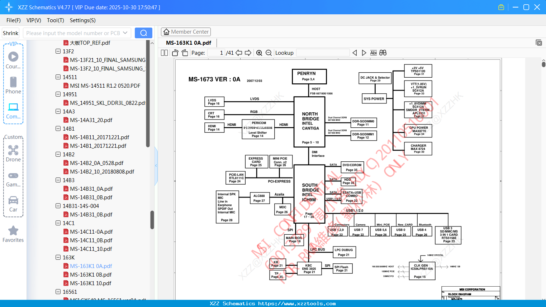The height and width of the screenshot is (307, 546).
Task: Go to the next PDF page arrow
Action: [x=248, y=53]
